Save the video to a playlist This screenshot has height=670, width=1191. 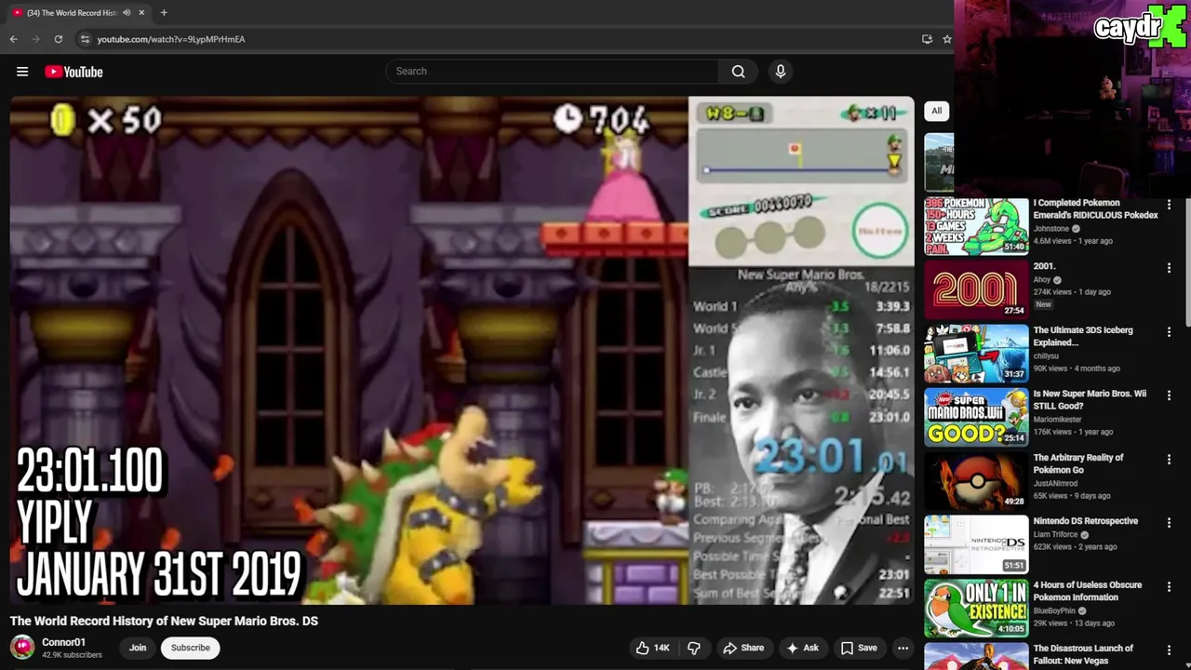(x=859, y=648)
